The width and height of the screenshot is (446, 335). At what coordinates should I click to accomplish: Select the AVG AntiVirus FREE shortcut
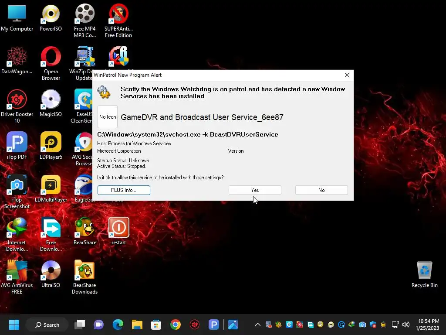tap(17, 277)
